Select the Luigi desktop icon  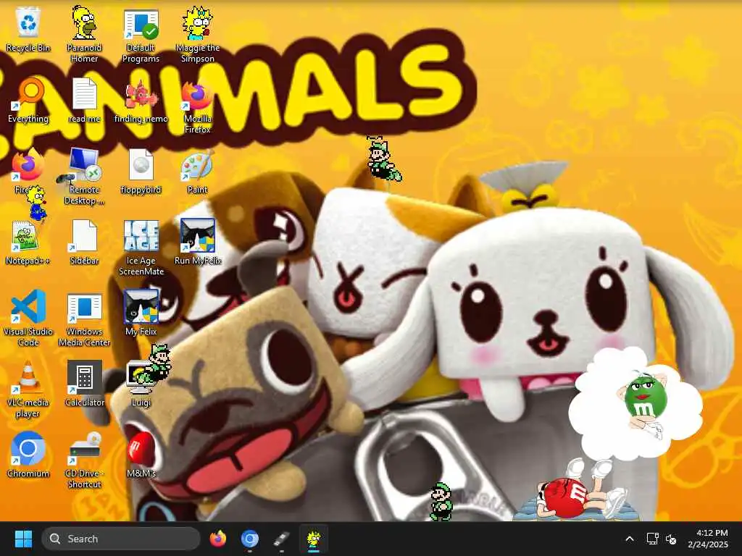tap(141, 384)
